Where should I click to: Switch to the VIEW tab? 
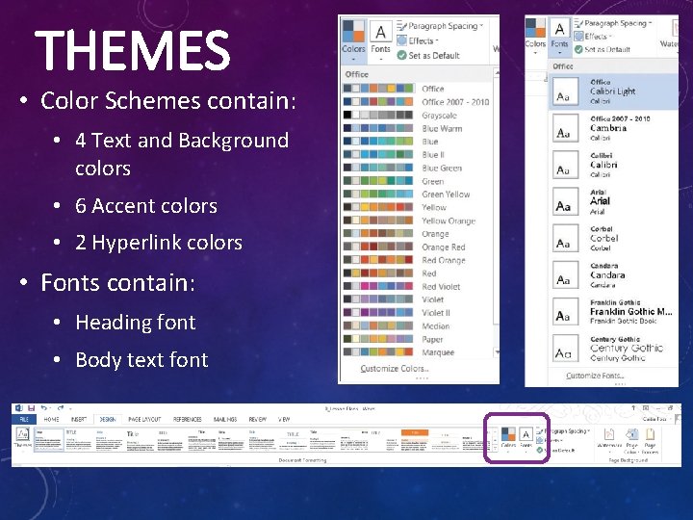[x=284, y=419]
